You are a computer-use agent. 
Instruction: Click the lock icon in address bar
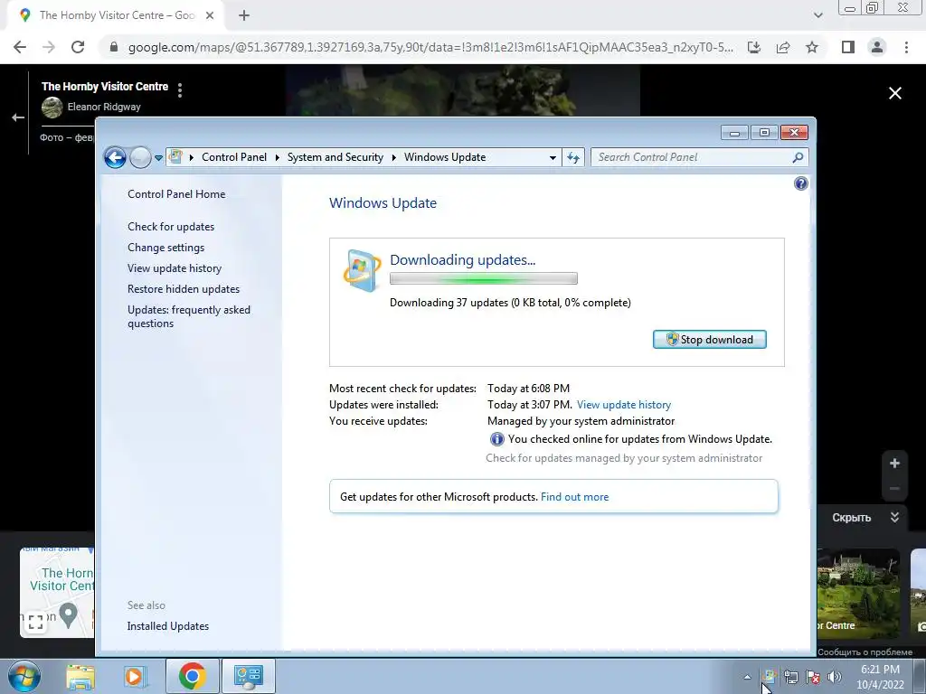click(x=114, y=47)
